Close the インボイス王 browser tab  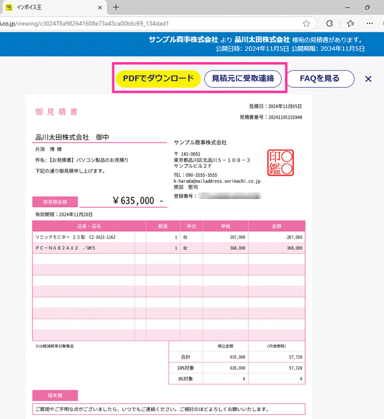click(100, 8)
